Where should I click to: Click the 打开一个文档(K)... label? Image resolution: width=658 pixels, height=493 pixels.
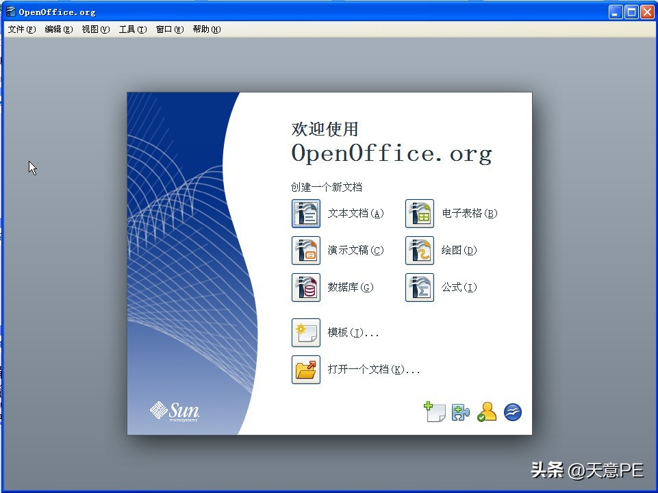pos(374,370)
